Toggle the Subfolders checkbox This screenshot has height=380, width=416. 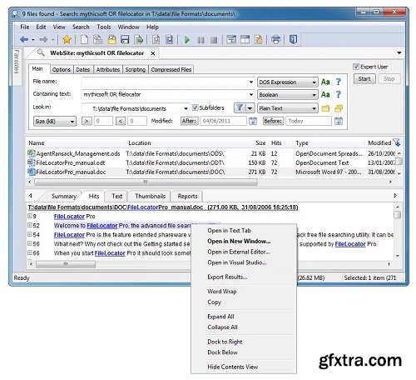click(x=195, y=107)
